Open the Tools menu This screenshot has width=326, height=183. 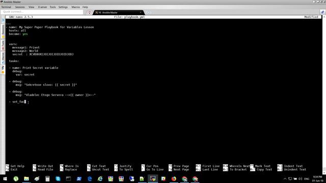coord(52,7)
